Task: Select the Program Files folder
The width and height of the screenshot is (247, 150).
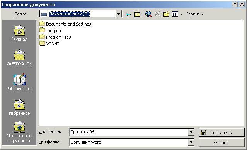Action: click(x=55, y=37)
